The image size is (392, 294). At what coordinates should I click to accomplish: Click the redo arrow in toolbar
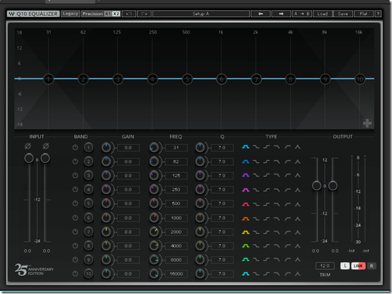[x=144, y=14]
